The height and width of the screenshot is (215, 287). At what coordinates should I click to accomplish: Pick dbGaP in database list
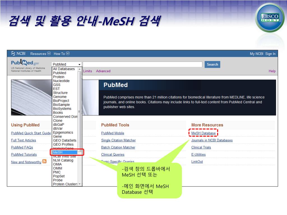(59, 125)
